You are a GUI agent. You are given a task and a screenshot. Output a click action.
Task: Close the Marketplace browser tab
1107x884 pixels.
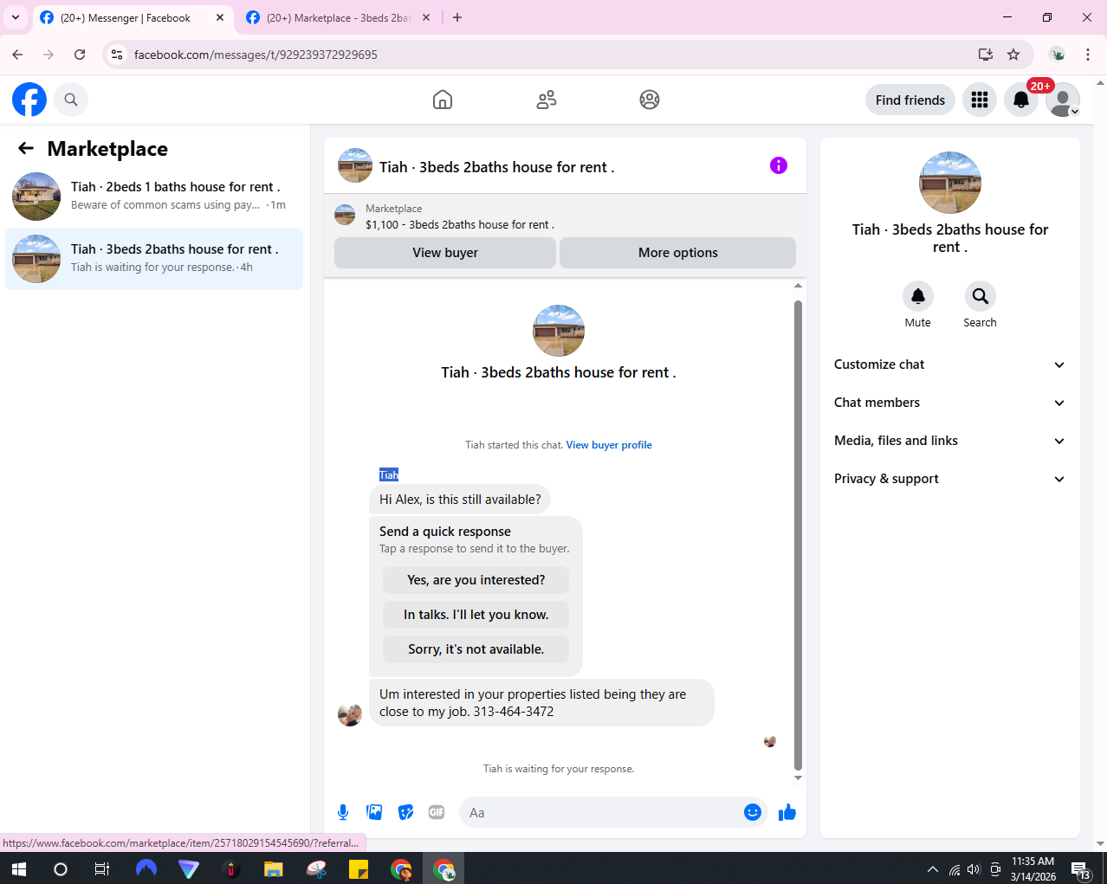(x=425, y=17)
